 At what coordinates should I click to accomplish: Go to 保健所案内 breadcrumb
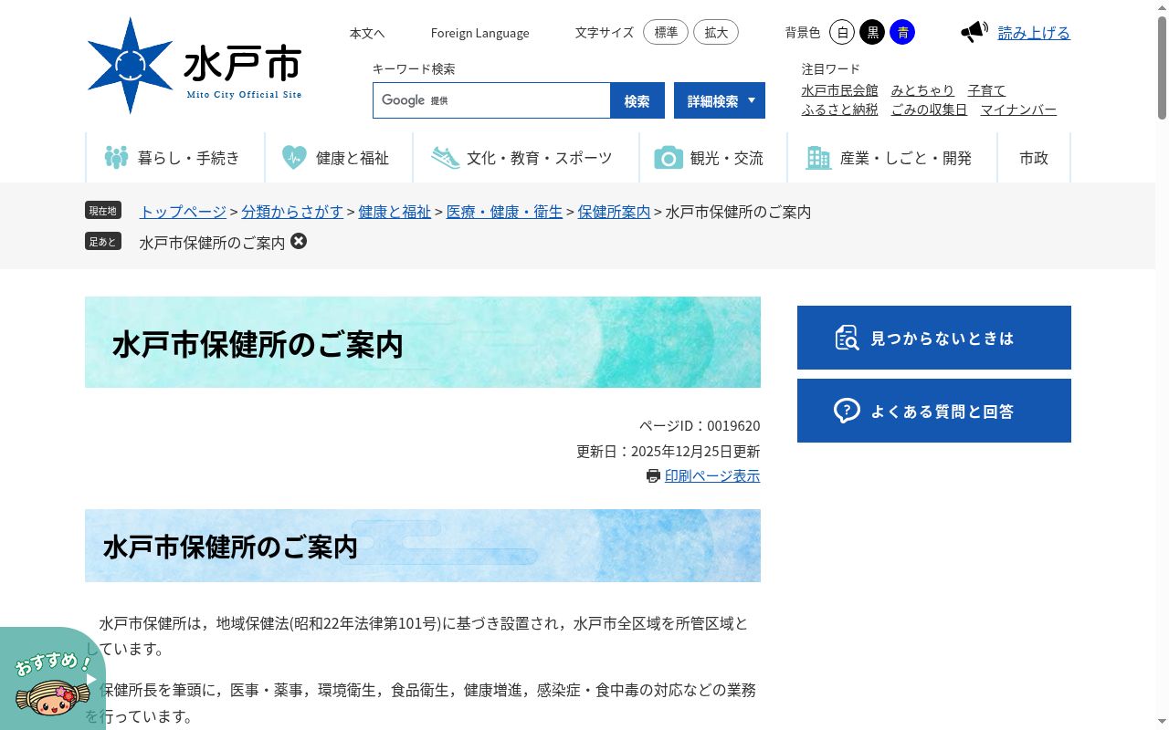click(x=614, y=211)
